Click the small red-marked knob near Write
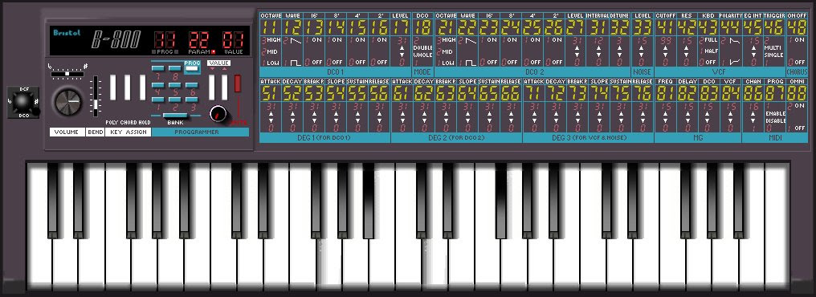816x297 pixels. click(218, 113)
